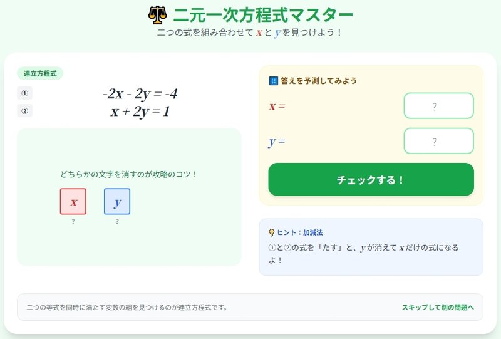501x339 pixels.
Task: Click the green チェックする！ button
Action: pyautogui.click(x=371, y=179)
